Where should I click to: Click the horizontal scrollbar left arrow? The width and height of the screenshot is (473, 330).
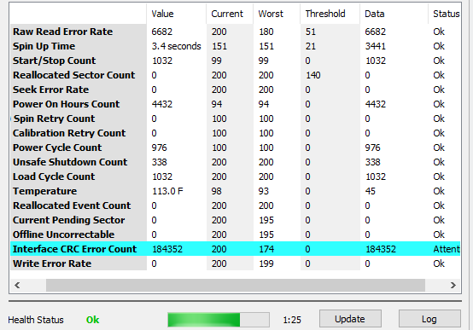coord(17,285)
